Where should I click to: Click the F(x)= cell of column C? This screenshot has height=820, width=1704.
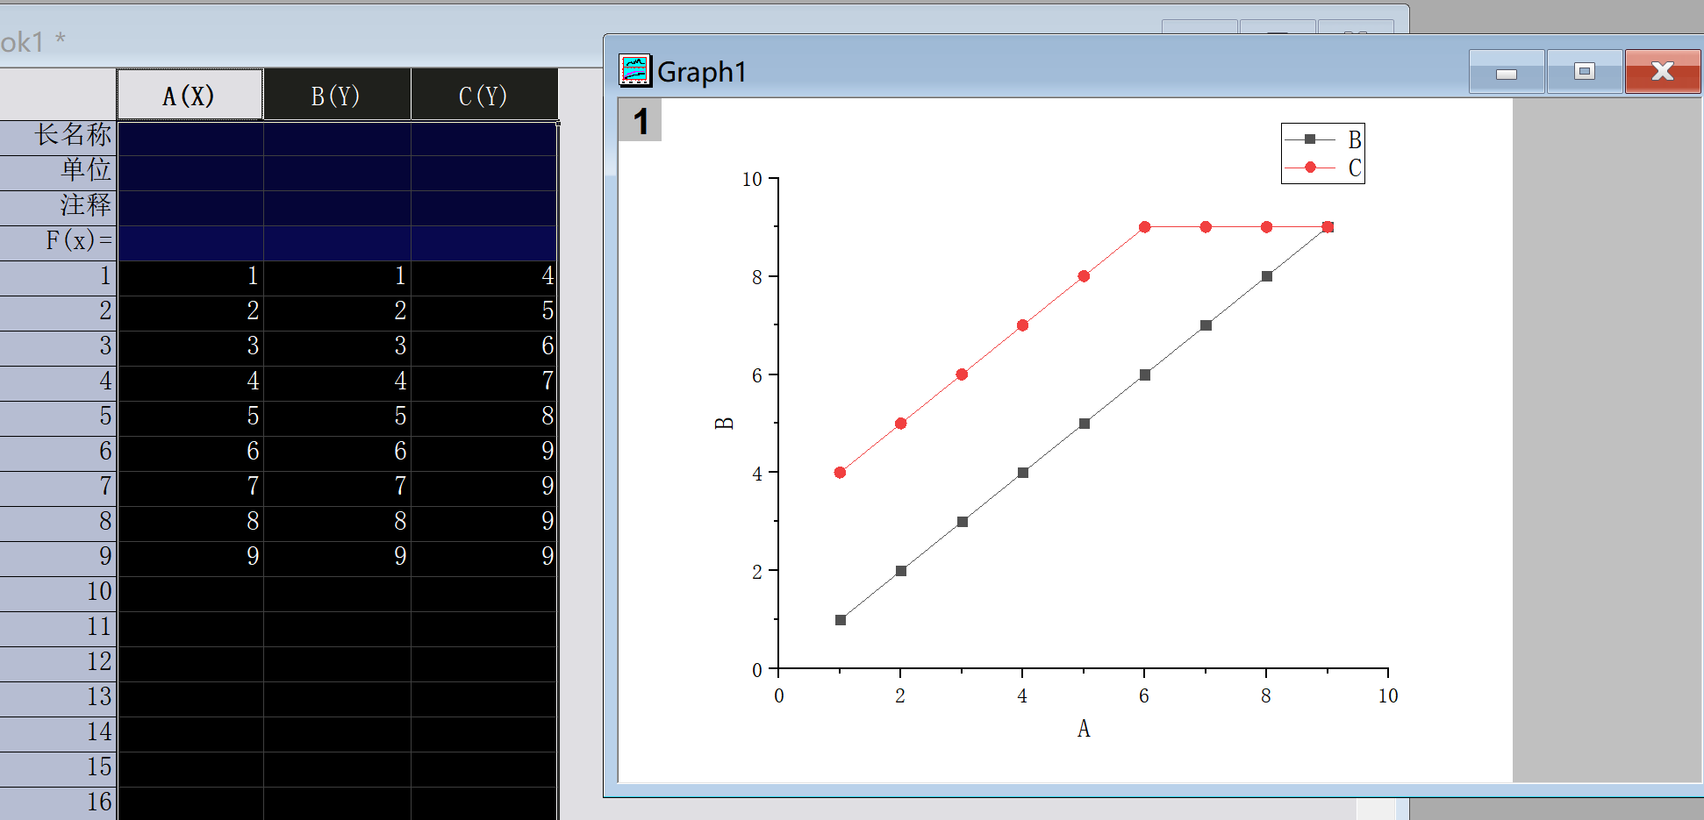click(x=484, y=243)
